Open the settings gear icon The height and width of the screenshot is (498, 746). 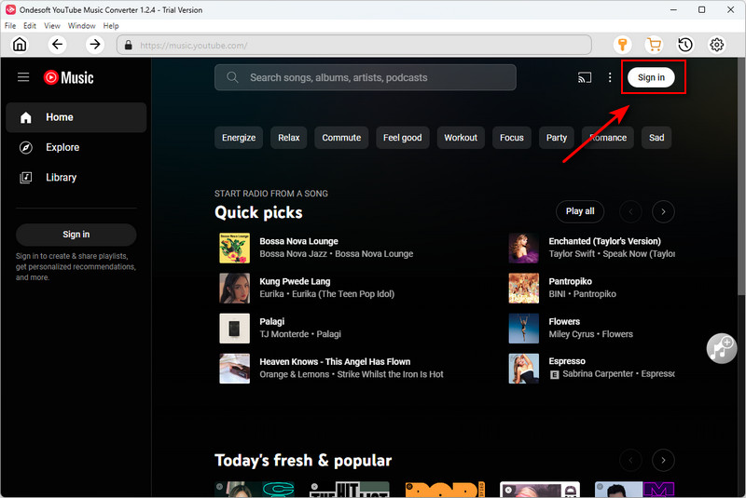coord(716,45)
